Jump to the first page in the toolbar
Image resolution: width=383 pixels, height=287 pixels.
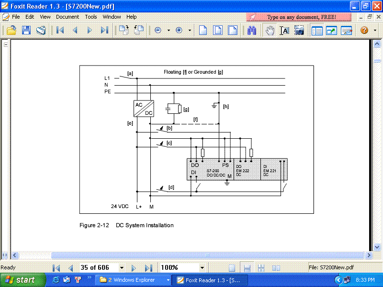tap(60, 30)
